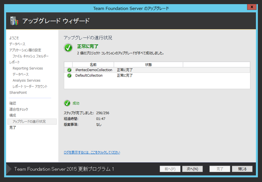Click the triangle arrow in the footer
Image resolution: width=262 pixels, height=182 pixels.
point(9,169)
